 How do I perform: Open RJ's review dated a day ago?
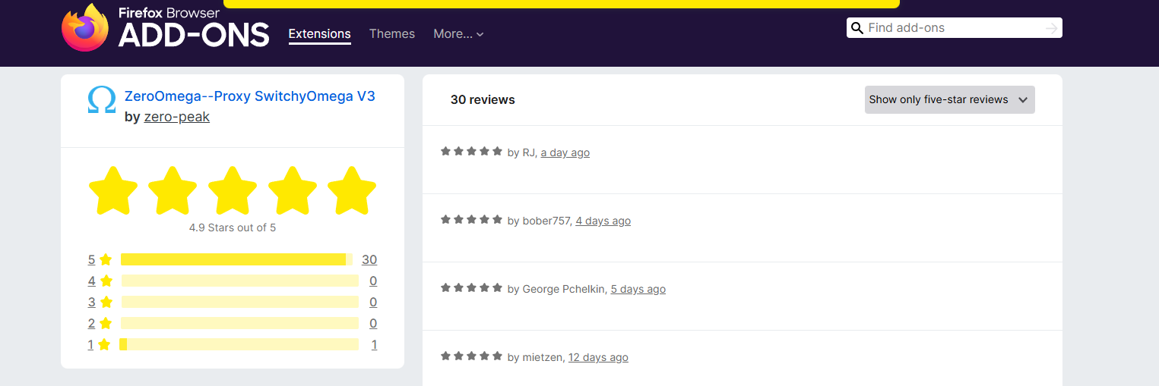point(565,152)
